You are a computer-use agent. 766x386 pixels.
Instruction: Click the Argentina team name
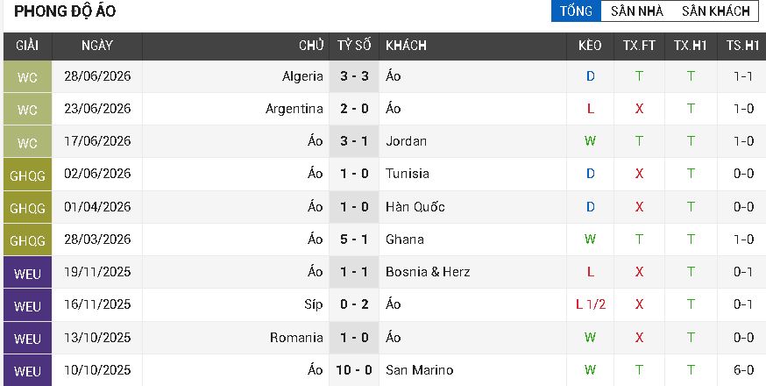point(294,109)
